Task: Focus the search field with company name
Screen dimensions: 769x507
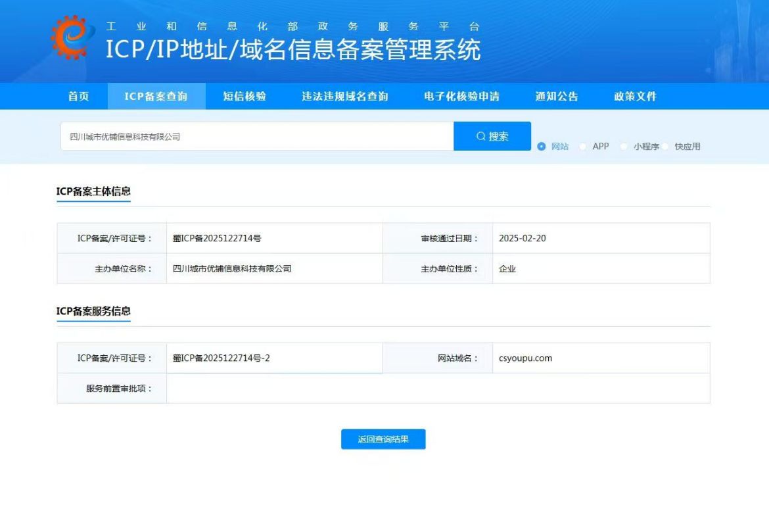Action: tap(256, 137)
